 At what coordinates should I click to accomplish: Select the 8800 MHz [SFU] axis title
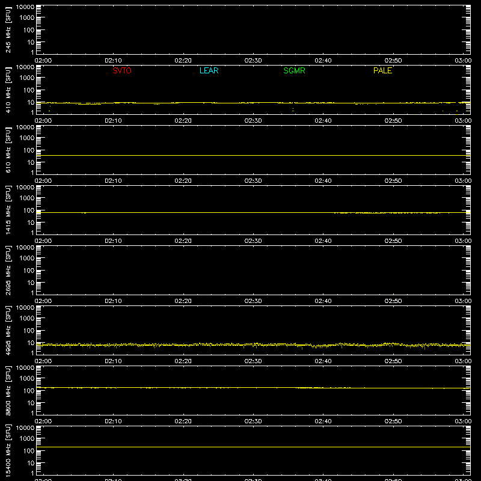point(8,390)
